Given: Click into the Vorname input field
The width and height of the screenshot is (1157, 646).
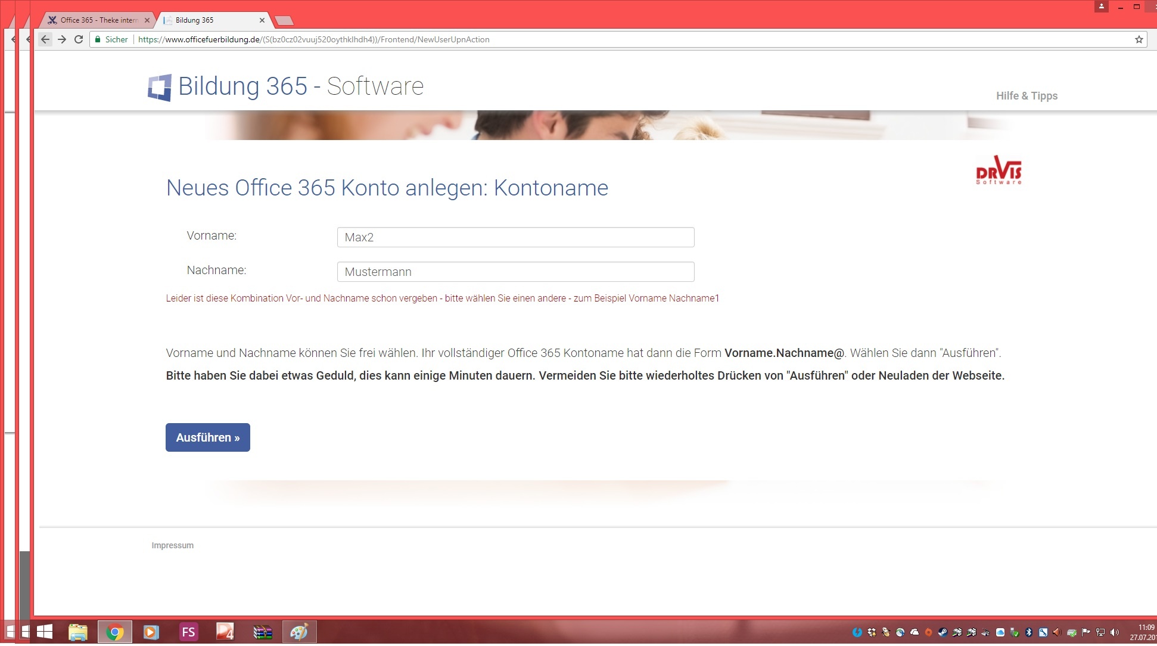Looking at the screenshot, I should pyautogui.click(x=515, y=237).
